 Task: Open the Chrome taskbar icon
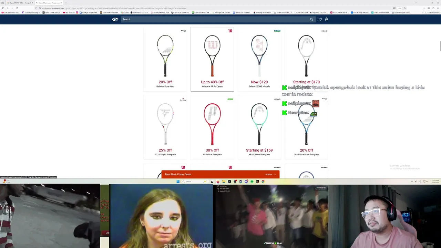coord(263,182)
